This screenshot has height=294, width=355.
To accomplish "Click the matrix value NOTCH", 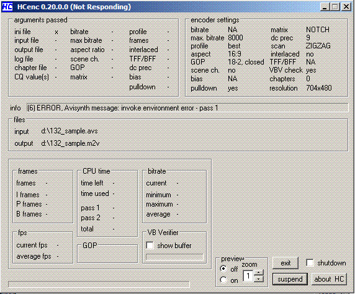I will click(x=318, y=30).
